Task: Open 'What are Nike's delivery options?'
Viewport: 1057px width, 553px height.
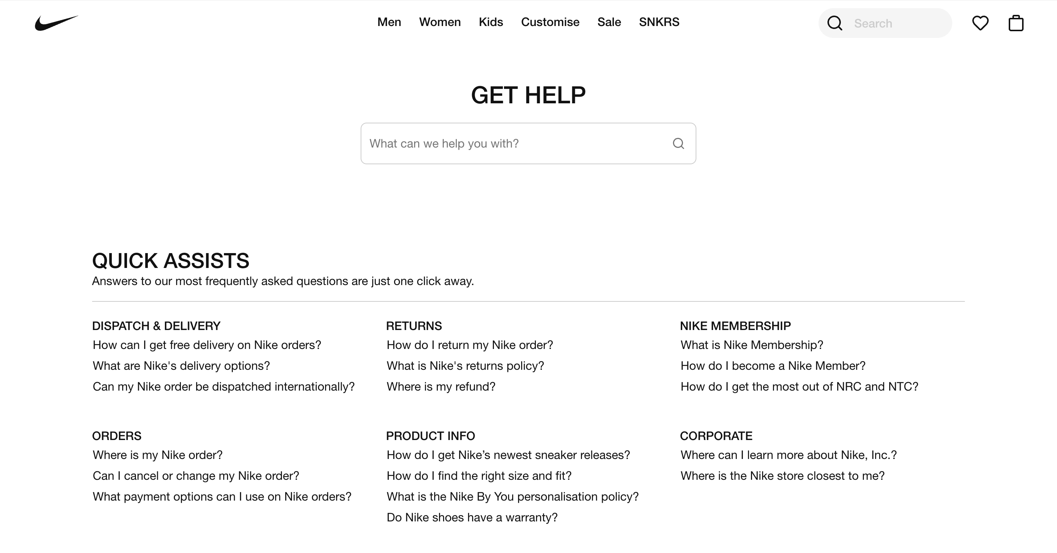Action: tap(181, 366)
